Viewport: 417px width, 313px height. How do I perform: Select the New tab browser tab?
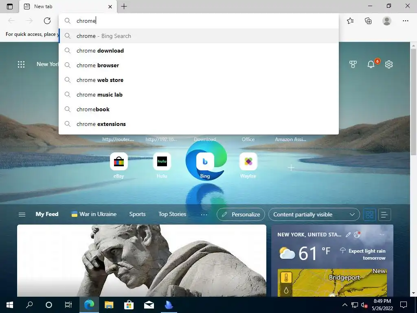pos(68,7)
